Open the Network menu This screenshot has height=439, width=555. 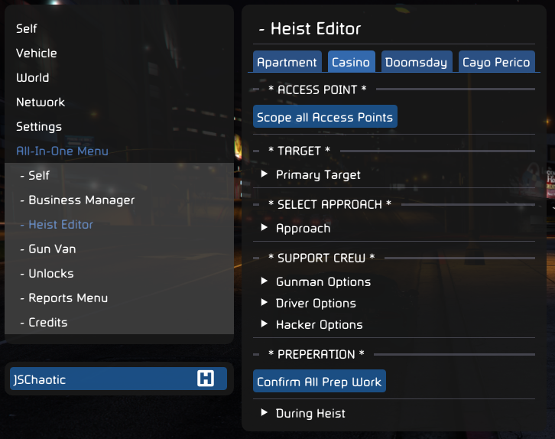point(41,102)
